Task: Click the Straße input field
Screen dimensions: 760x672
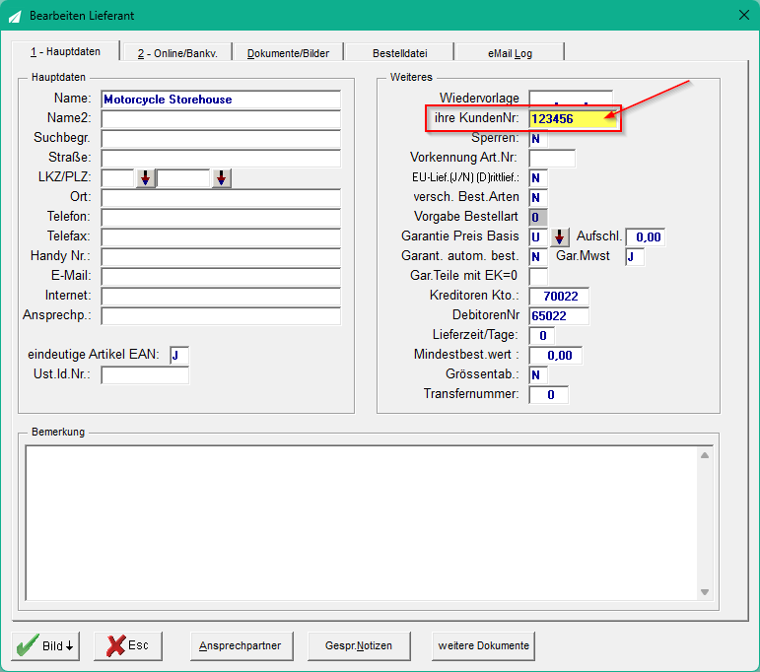Action: tap(221, 159)
